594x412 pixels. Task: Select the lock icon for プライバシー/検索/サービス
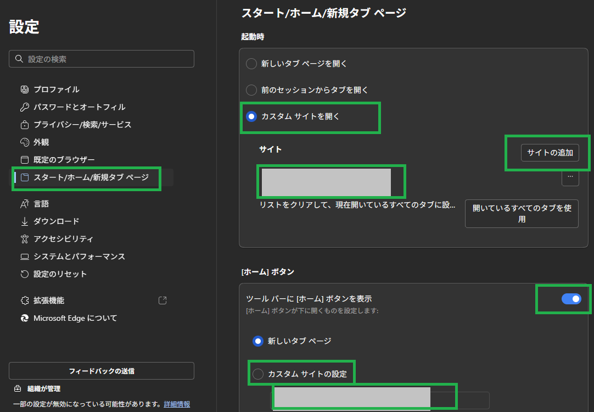[25, 125]
